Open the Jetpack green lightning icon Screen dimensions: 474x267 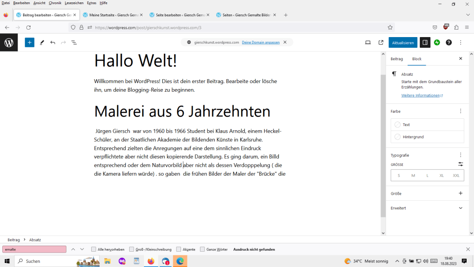click(x=437, y=42)
